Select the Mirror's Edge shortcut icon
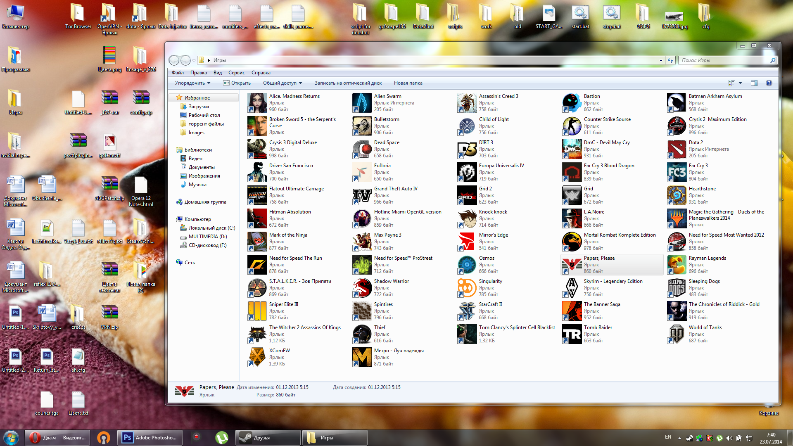The height and width of the screenshot is (446, 793). point(467,242)
